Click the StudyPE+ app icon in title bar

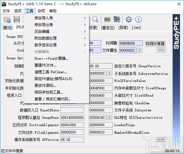[3, 4]
